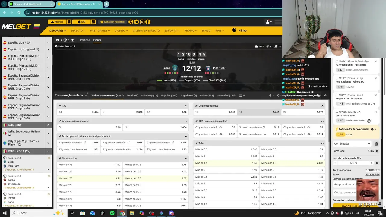Remove Lecce - Pisa 1909 bet from slip

click(x=376, y=112)
